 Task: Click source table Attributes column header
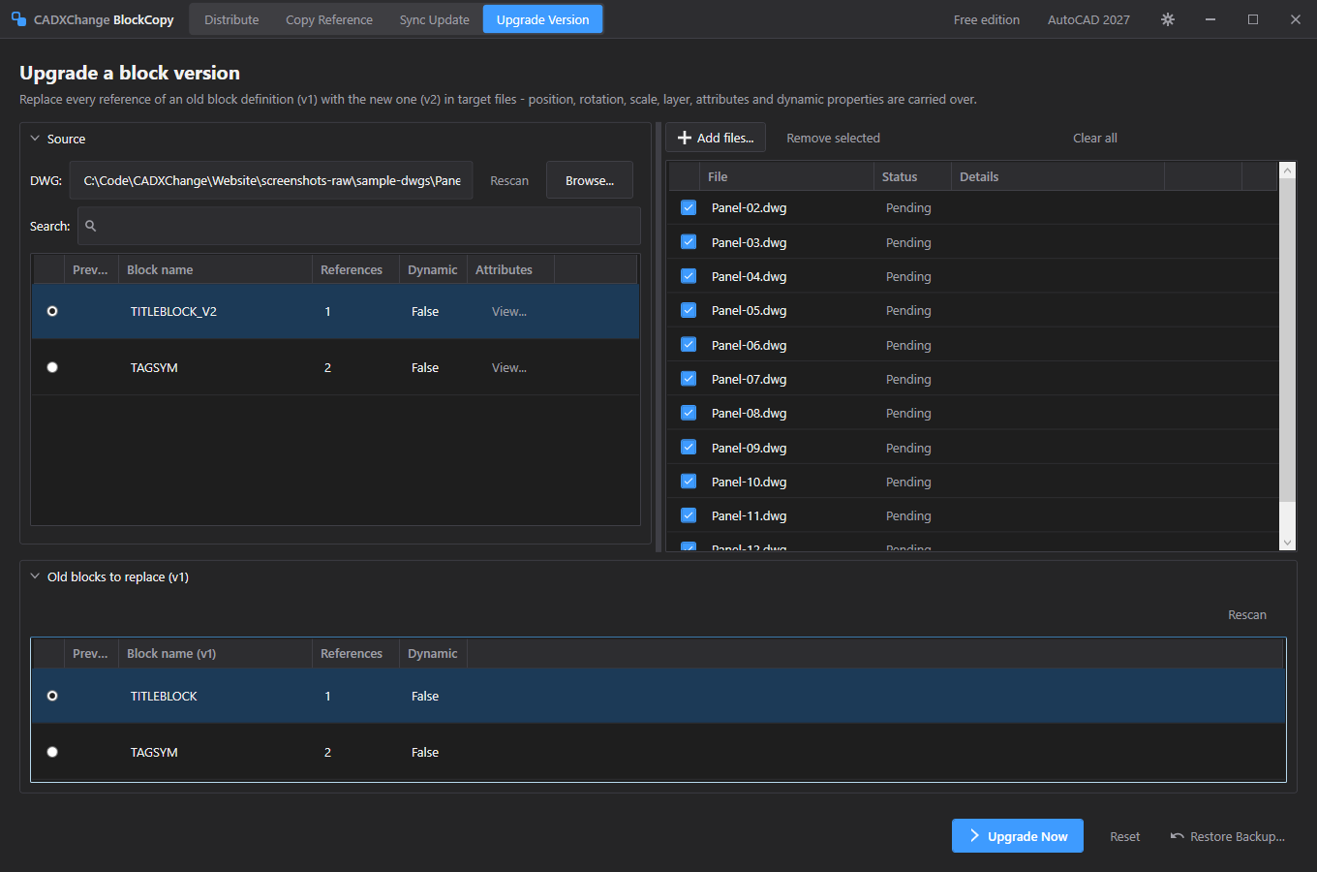pyautogui.click(x=510, y=269)
